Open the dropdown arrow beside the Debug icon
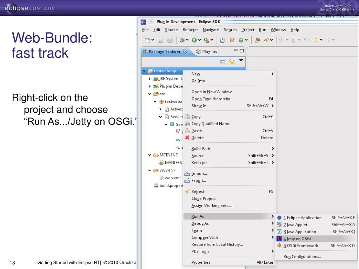The height and width of the screenshot is (269, 359). click(x=187, y=40)
